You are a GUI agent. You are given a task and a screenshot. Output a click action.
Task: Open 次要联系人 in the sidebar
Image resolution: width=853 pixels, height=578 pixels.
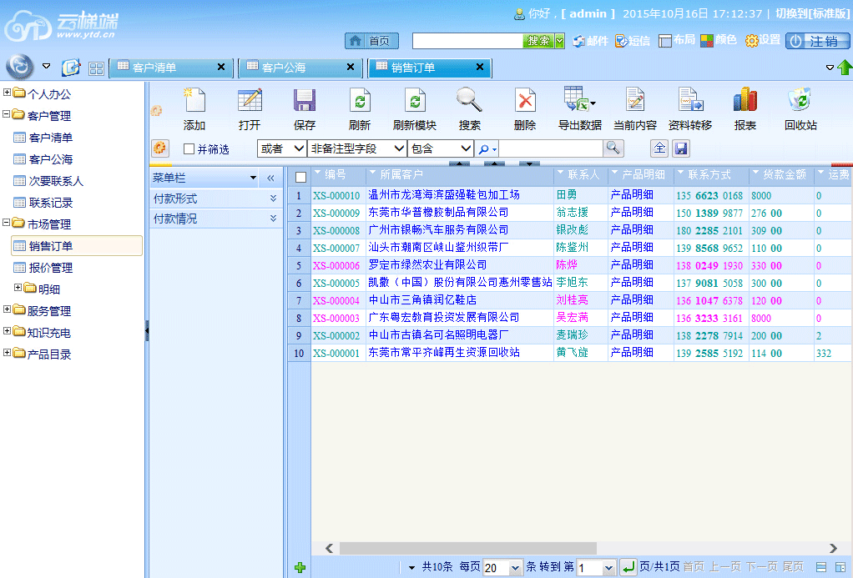coord(56,181)
